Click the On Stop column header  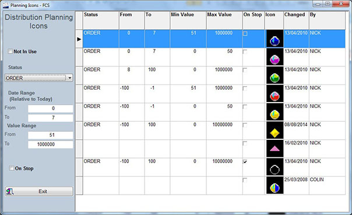coord(254,20)
